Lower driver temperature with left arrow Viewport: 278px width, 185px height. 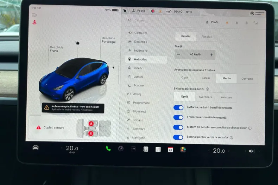62,148
